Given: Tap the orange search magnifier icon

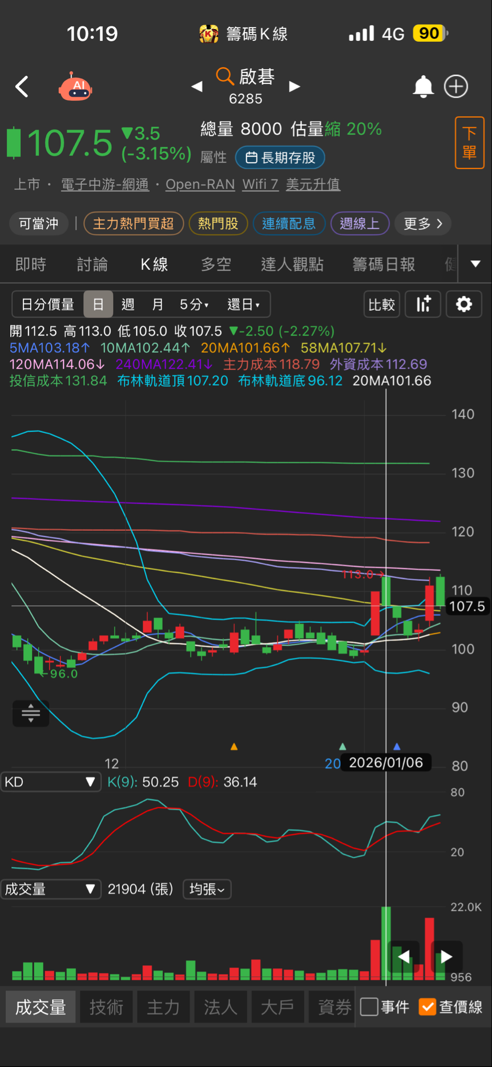Looking at the screenshot, I should click(x=225, y=76).
